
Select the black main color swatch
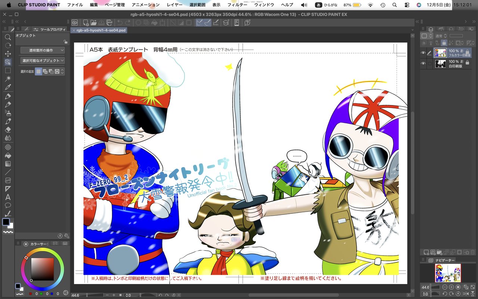point(6,222)
